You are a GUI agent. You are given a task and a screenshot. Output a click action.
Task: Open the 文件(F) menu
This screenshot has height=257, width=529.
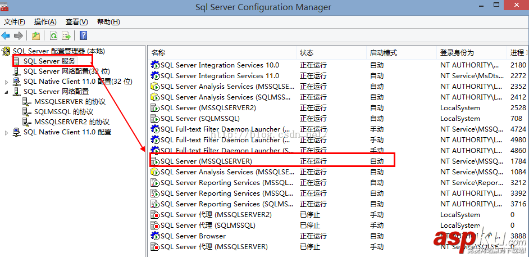click(14, 22)
